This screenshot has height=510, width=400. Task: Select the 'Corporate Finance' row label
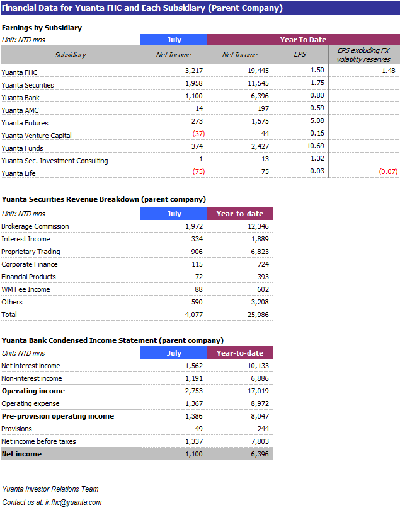[x=30, y=264]
